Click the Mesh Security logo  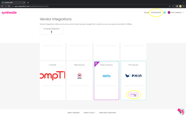pos(79,76)
